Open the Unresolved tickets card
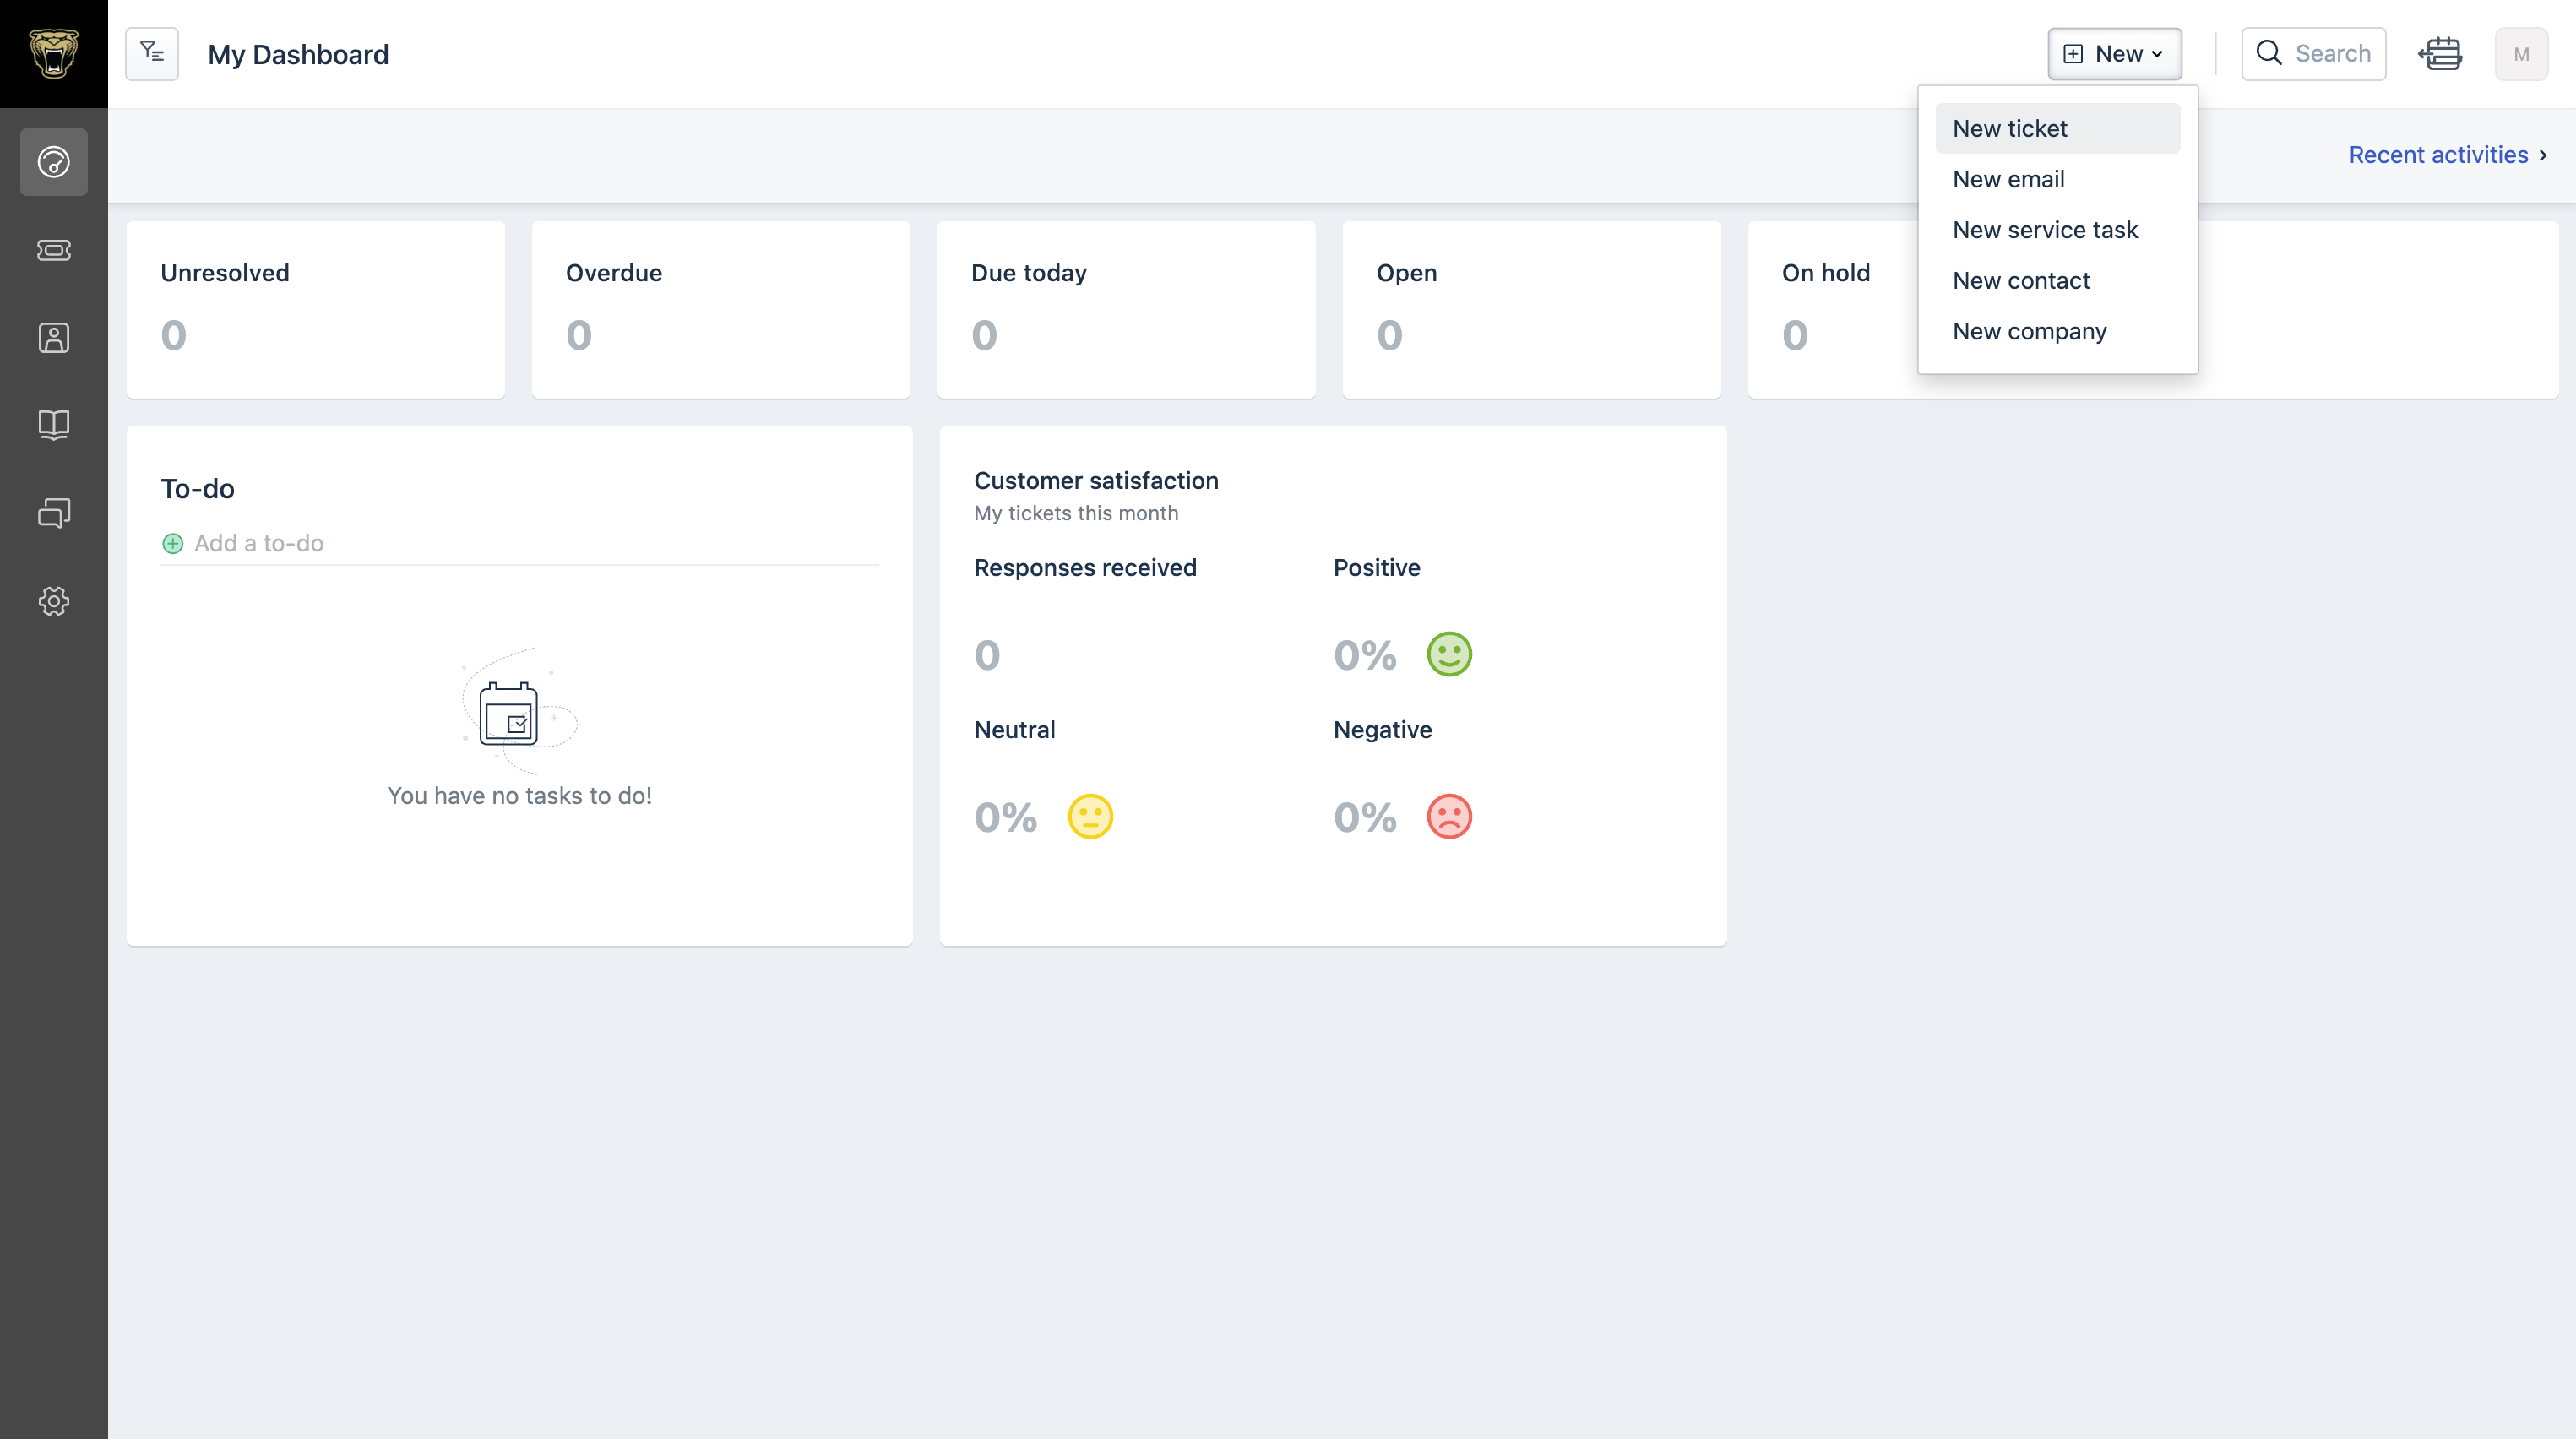 point(316,310)
